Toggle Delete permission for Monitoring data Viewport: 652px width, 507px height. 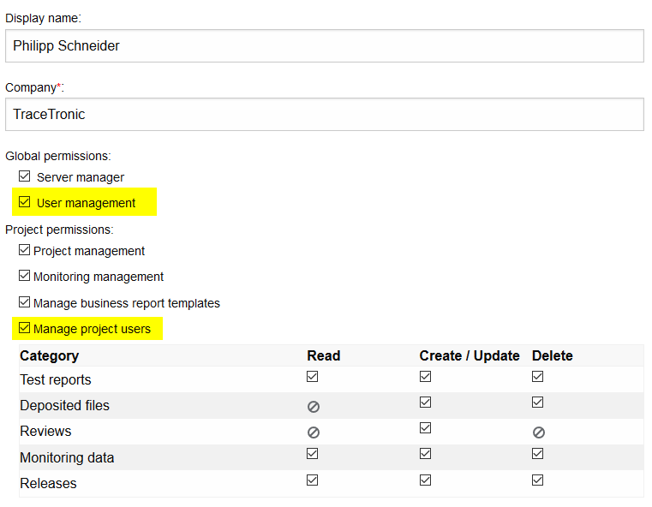pos(538,453)
